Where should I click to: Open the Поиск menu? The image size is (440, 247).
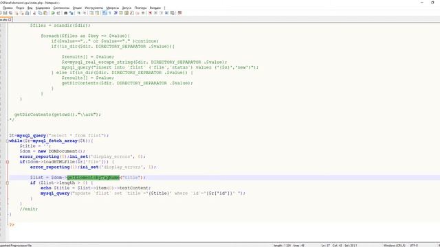click(20, 8)
